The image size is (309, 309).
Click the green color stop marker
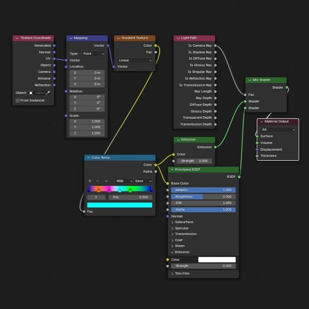(x=130, y=190)
